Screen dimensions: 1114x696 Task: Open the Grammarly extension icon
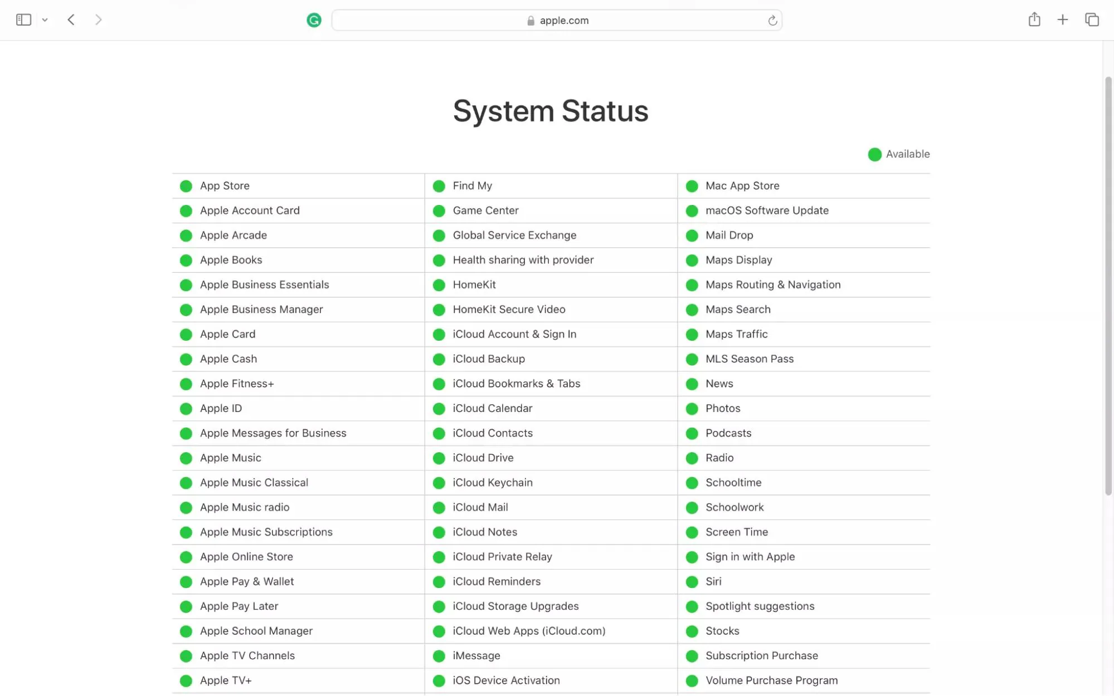314,21
